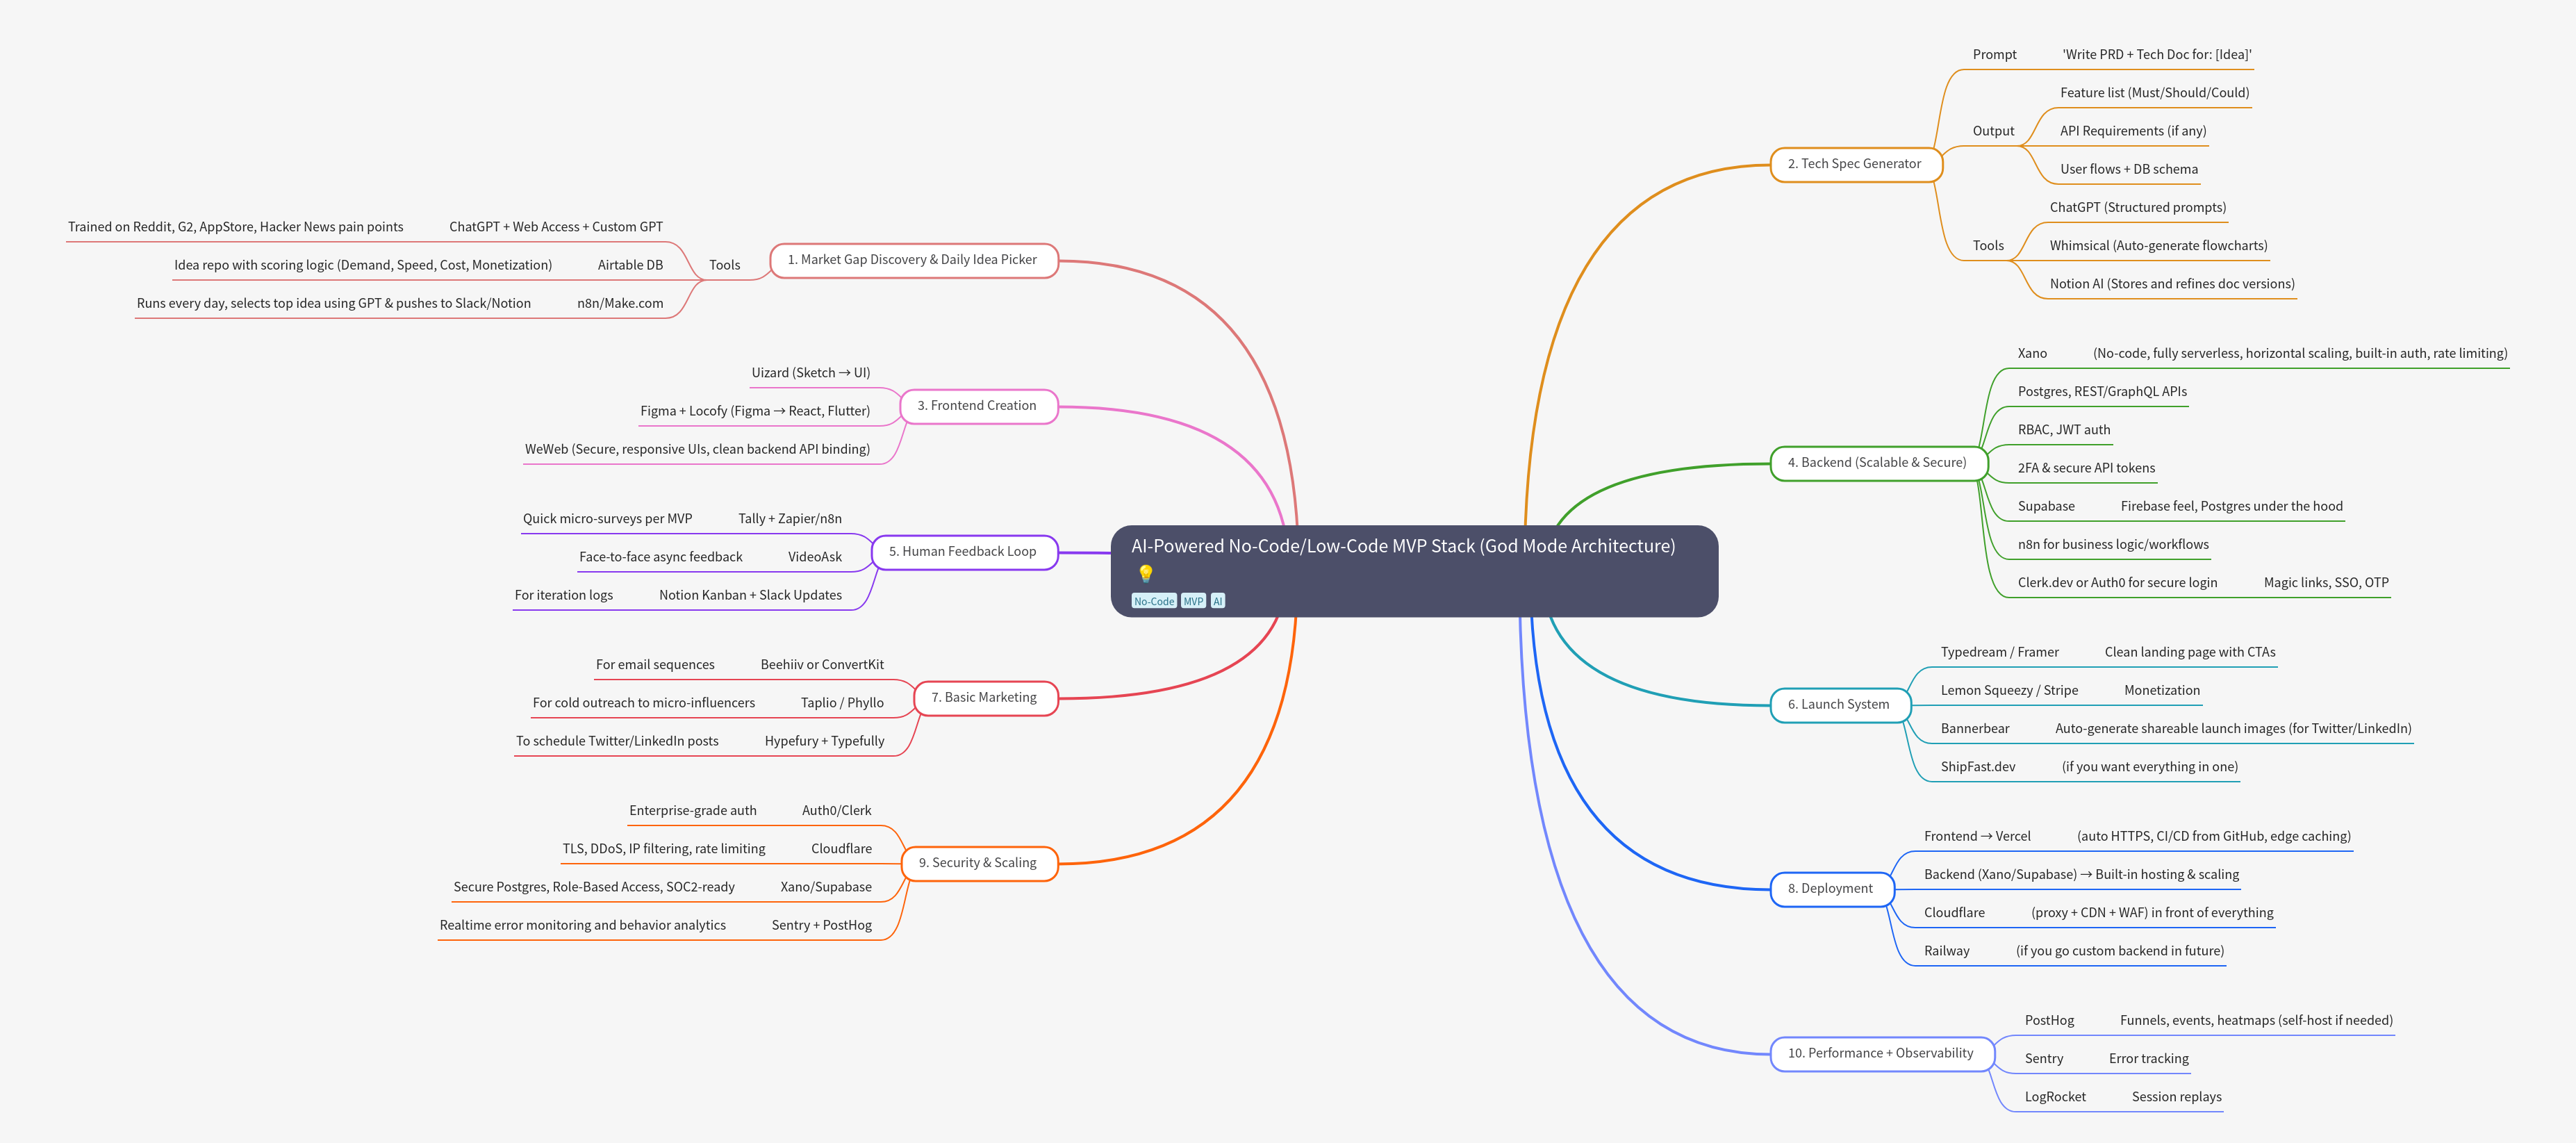Click 'Trained on Reddit, G2, AppStore, Hacker News pain points'
The height and width of the screenshot is (1143, 2576).
(235, 227)
